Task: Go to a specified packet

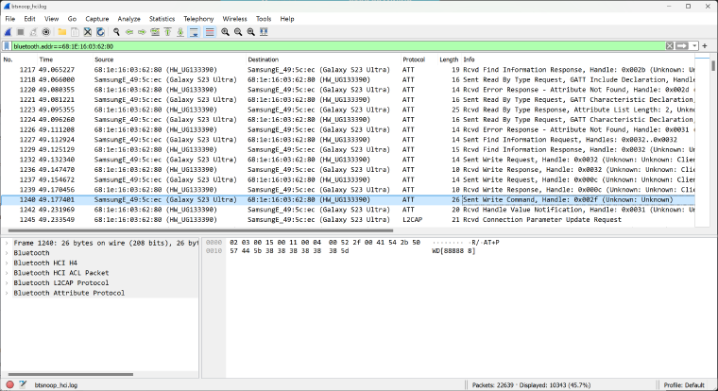Action: pyautogui.click(x=155, y=32)
